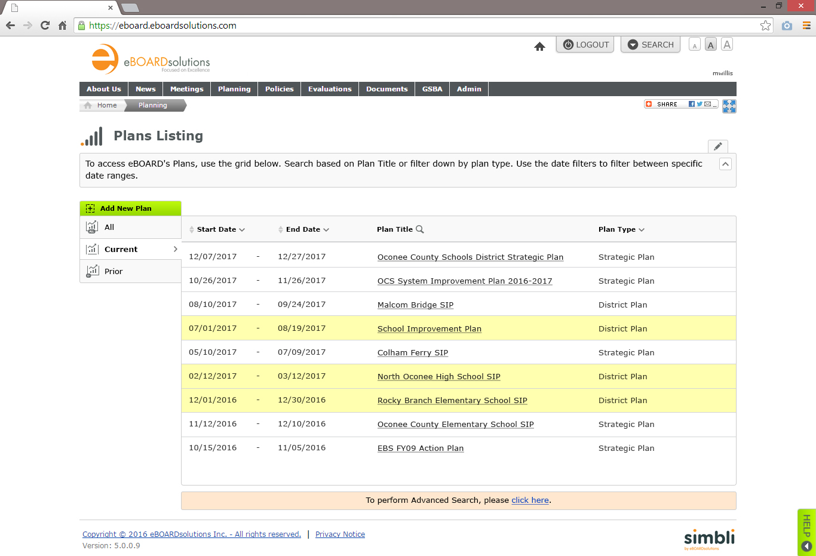Share the page via the Facebook icon

(x=692, y=103)
